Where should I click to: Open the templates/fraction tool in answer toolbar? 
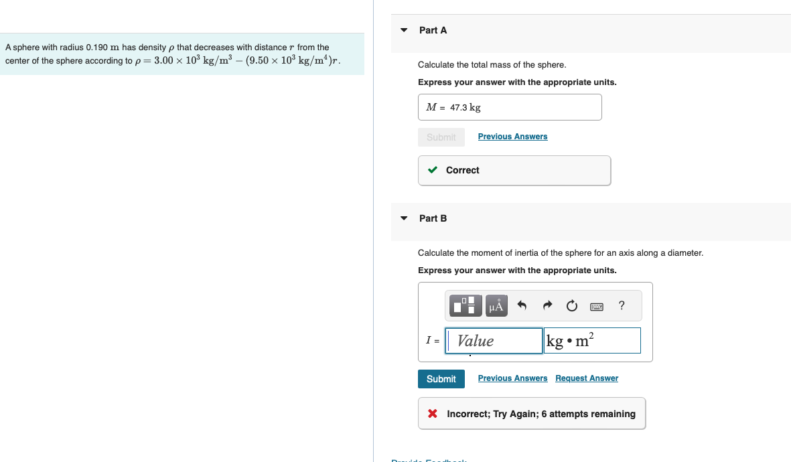tap(465, 305)
